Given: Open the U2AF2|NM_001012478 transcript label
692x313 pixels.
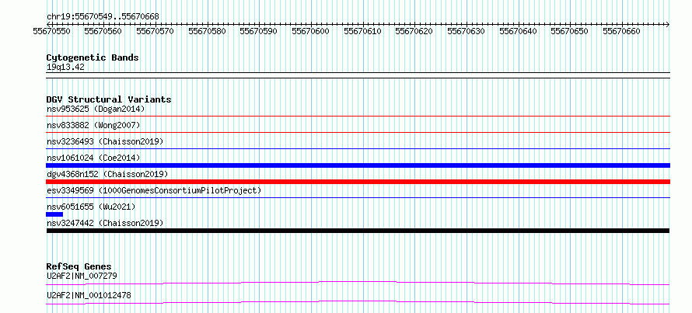Looking at the screenshot, I should 89,295.
